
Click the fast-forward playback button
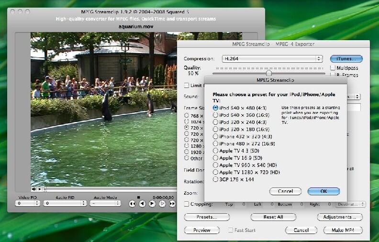click(x=172, y=204)
